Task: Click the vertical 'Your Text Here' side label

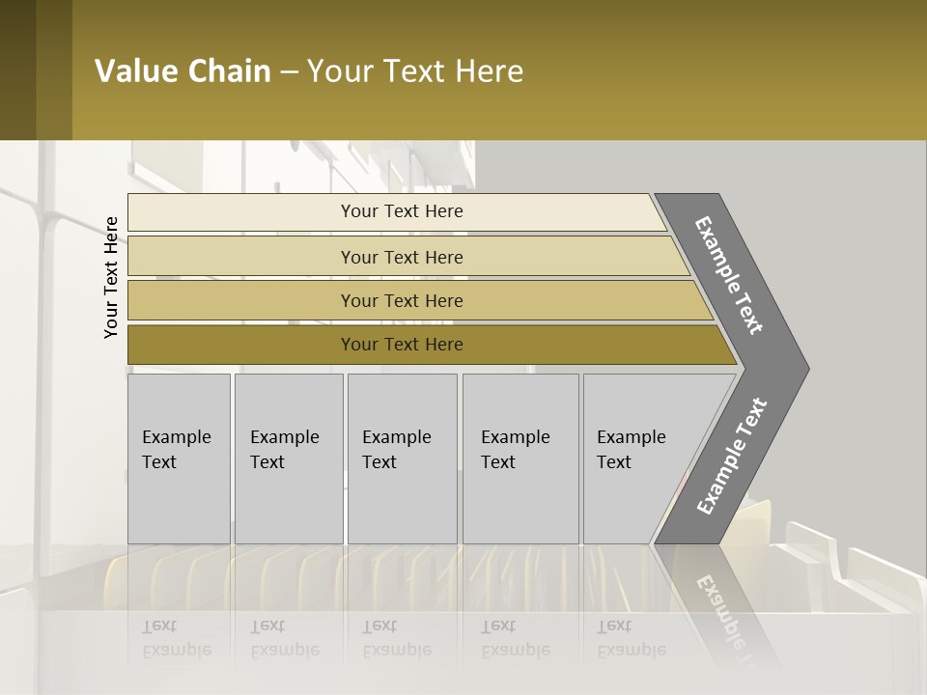Action: click(x=111, y=277)
